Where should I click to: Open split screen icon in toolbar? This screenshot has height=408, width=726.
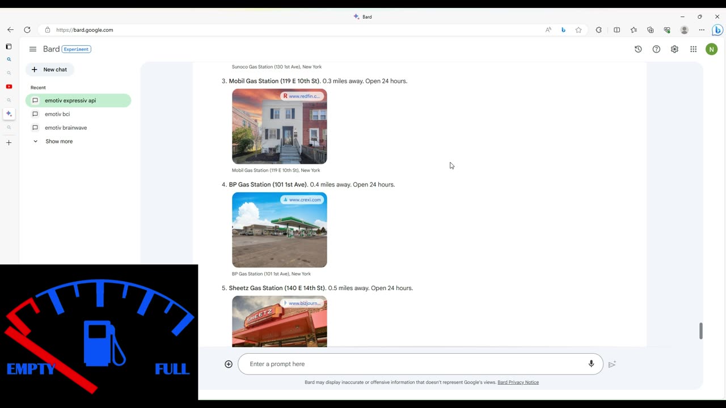[617, 29]
